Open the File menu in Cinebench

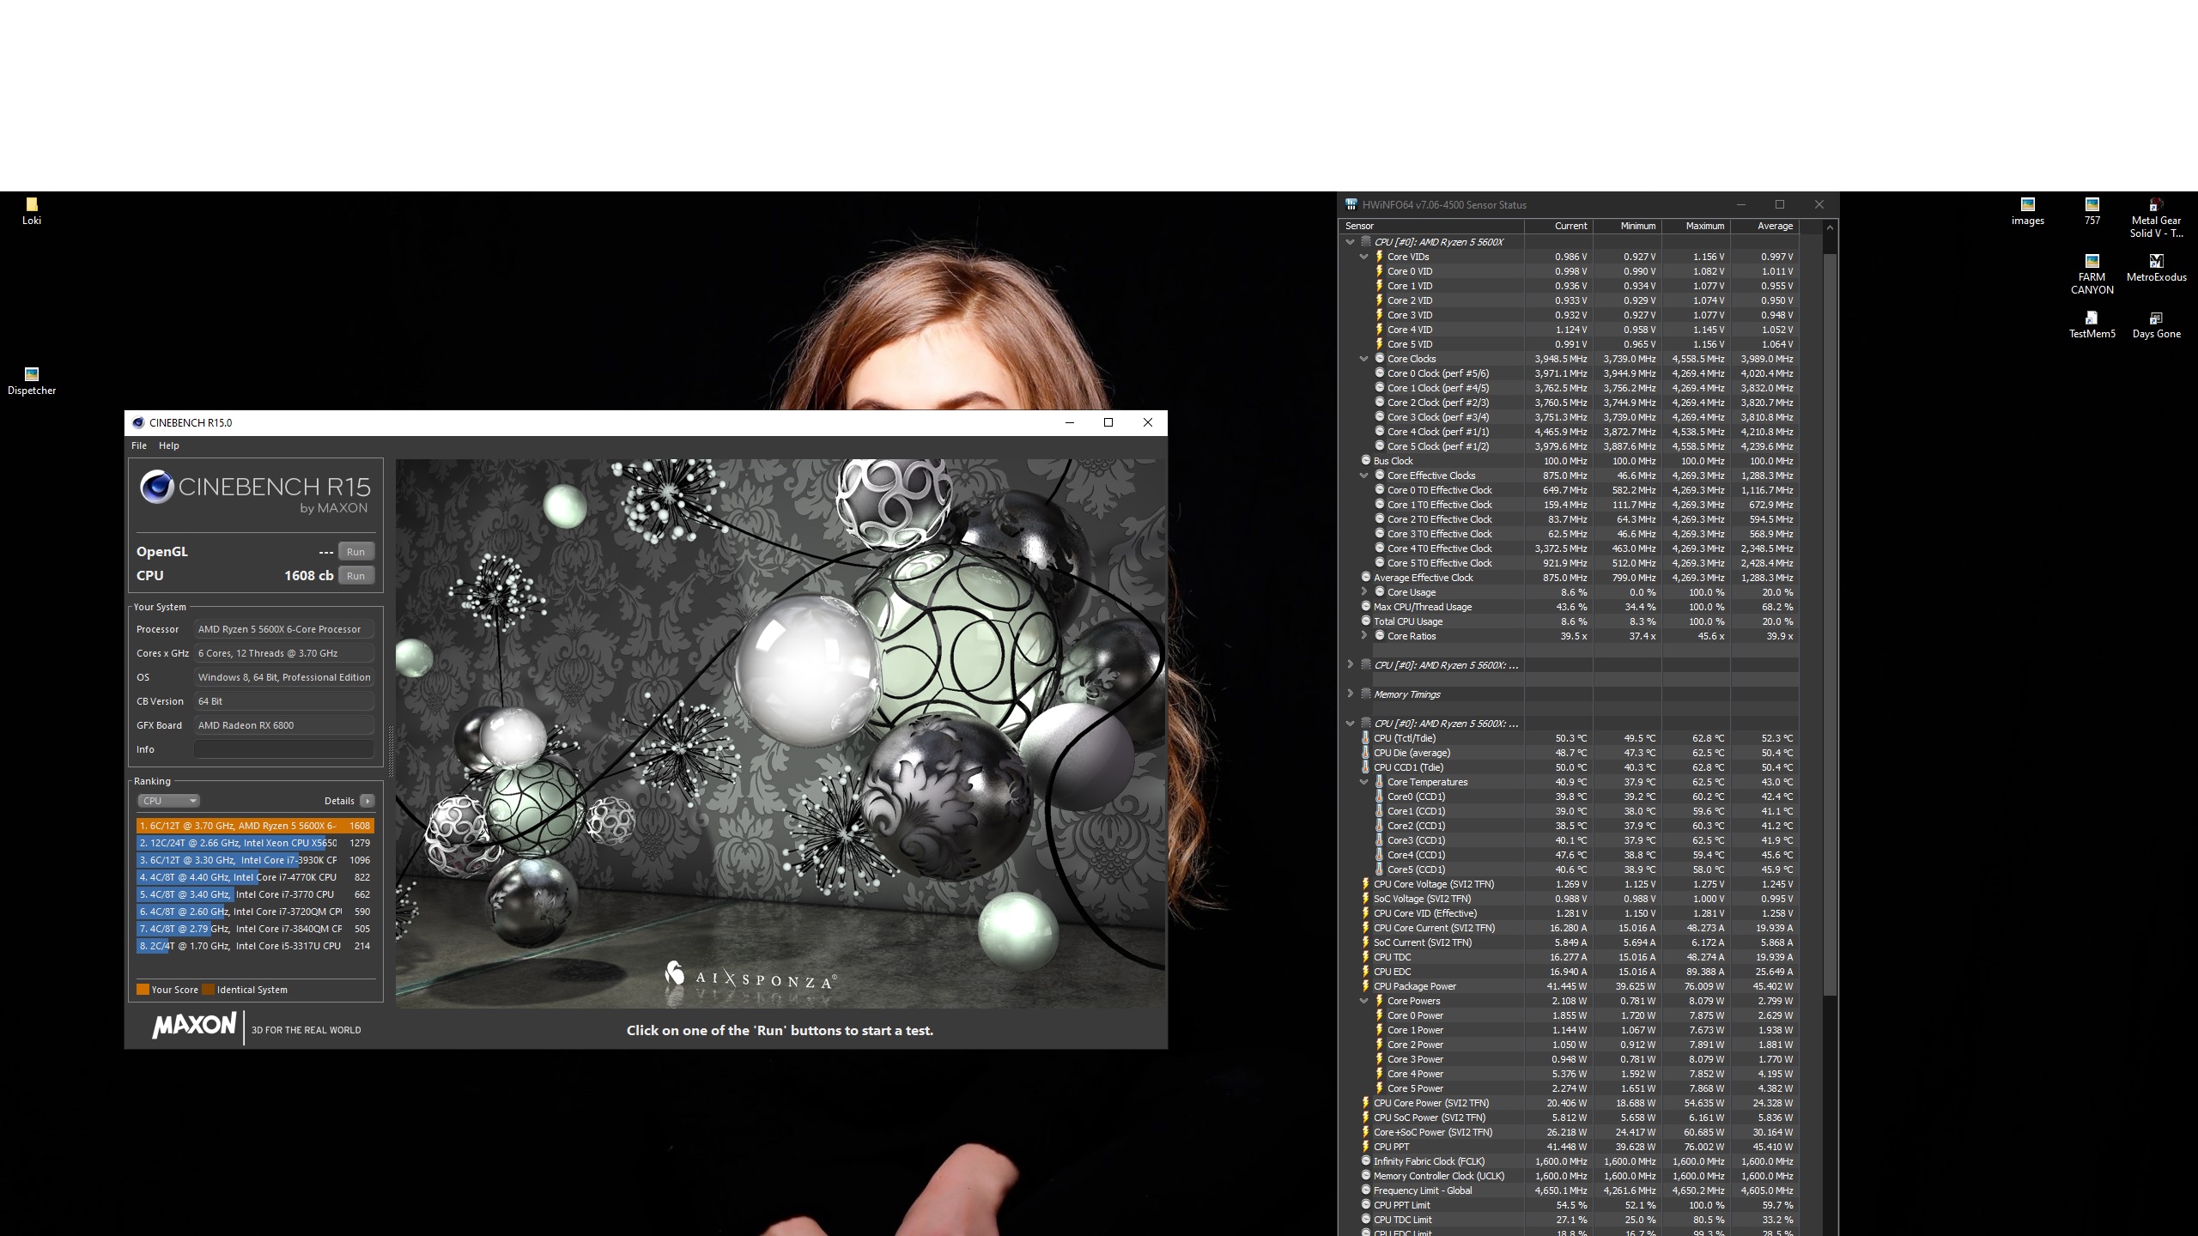[138, 445]
